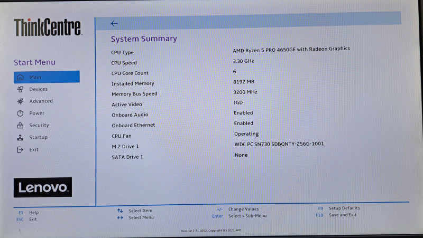The height and width of the screenshot is (238, 423).
Task: Click the Startup icon in sidebar
Action: click(20, 137)
